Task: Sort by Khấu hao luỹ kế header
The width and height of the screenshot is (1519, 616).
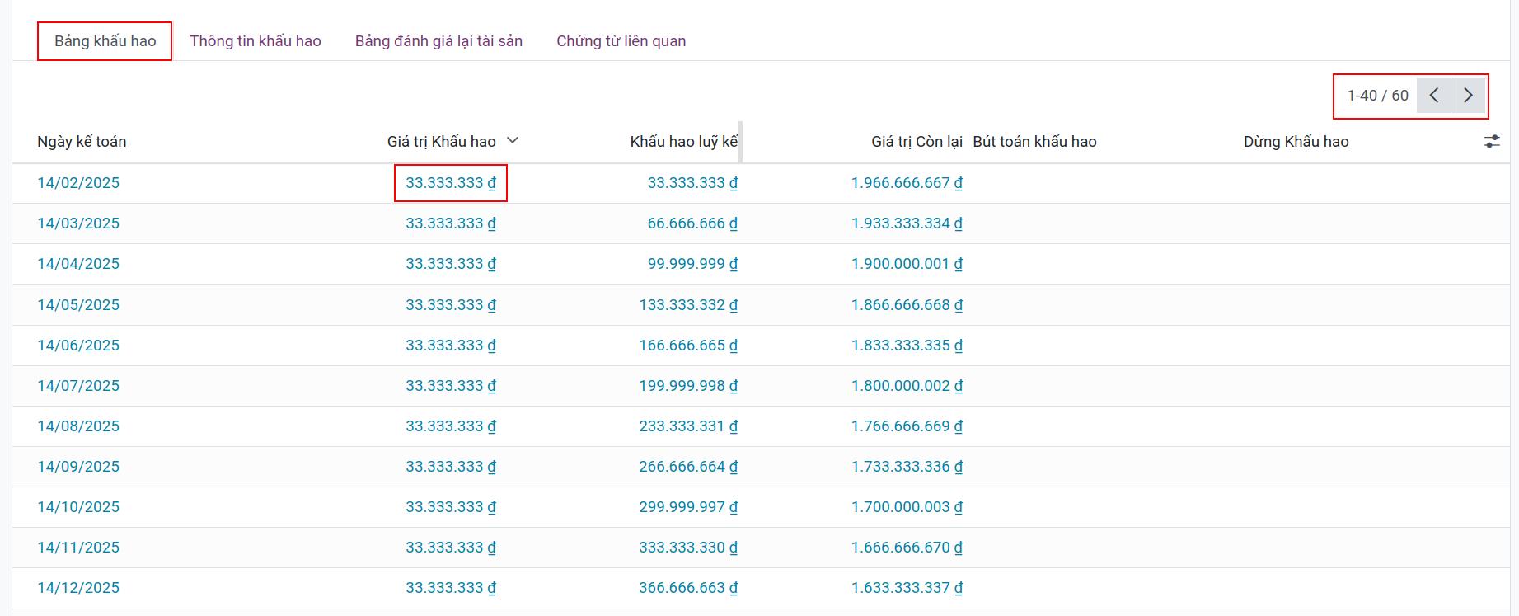Action: [x=683, y=142]
